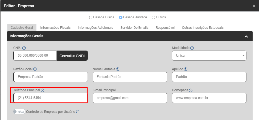Image resolution: width=259 pixels, height=120 pixels.
Task: Open the Modalidade dropdown
Action: (x=209, y=56)
